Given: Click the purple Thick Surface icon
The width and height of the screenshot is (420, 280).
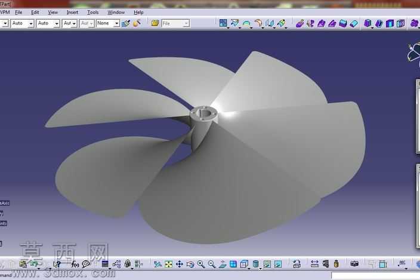Looking at the screenshot, I should 322,23.
